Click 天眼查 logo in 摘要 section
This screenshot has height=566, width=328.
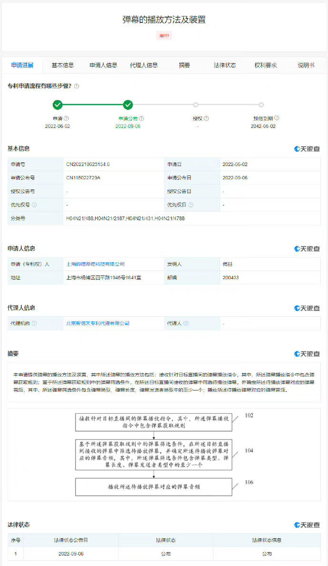(x=307, y=354)
